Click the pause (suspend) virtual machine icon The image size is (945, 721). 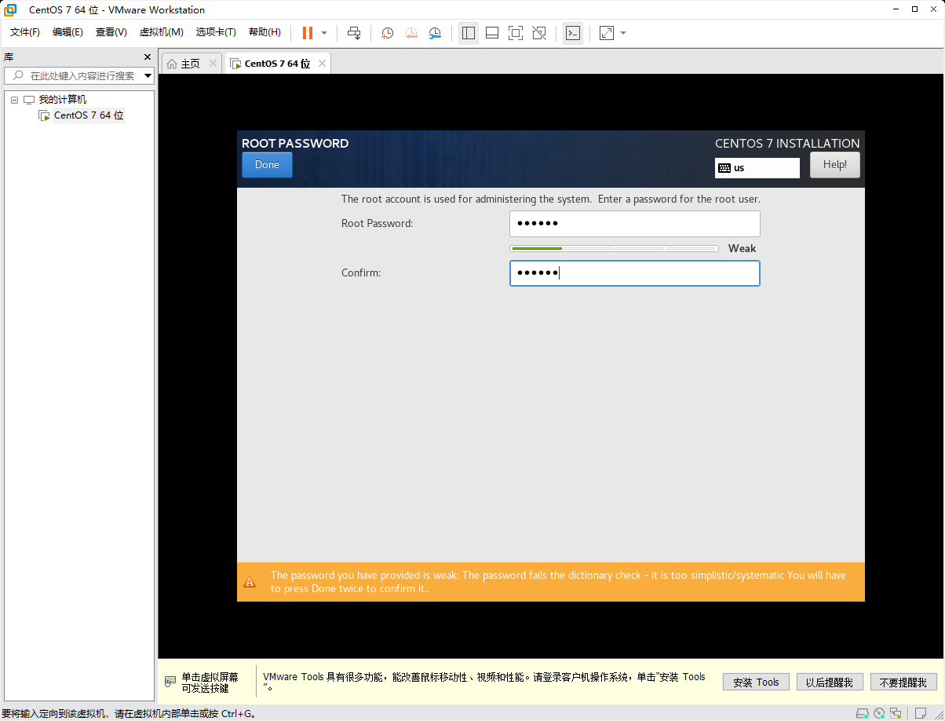307,33
